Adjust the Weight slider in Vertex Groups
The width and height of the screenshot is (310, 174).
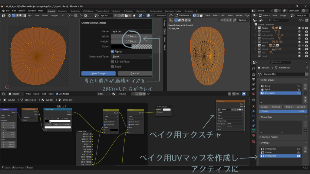coord(282,111)
